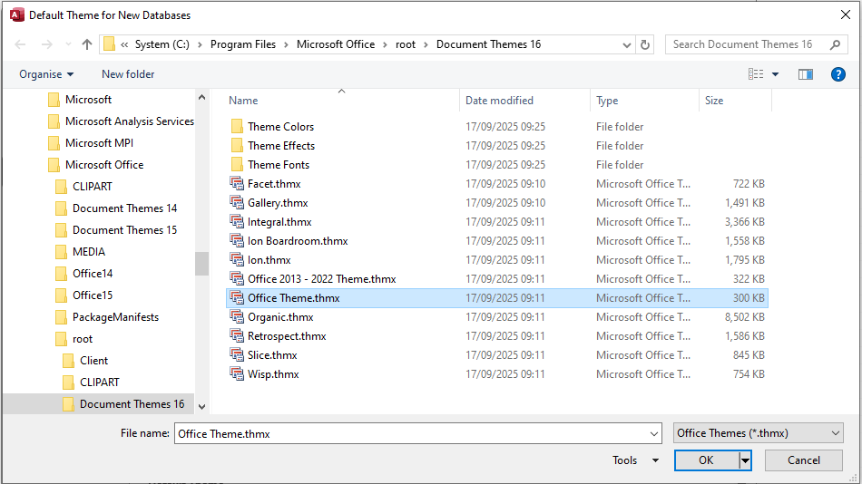Select the Ion Boardroom.thmx file icon
The image size is (862, 484).
[x=237, y=240]
